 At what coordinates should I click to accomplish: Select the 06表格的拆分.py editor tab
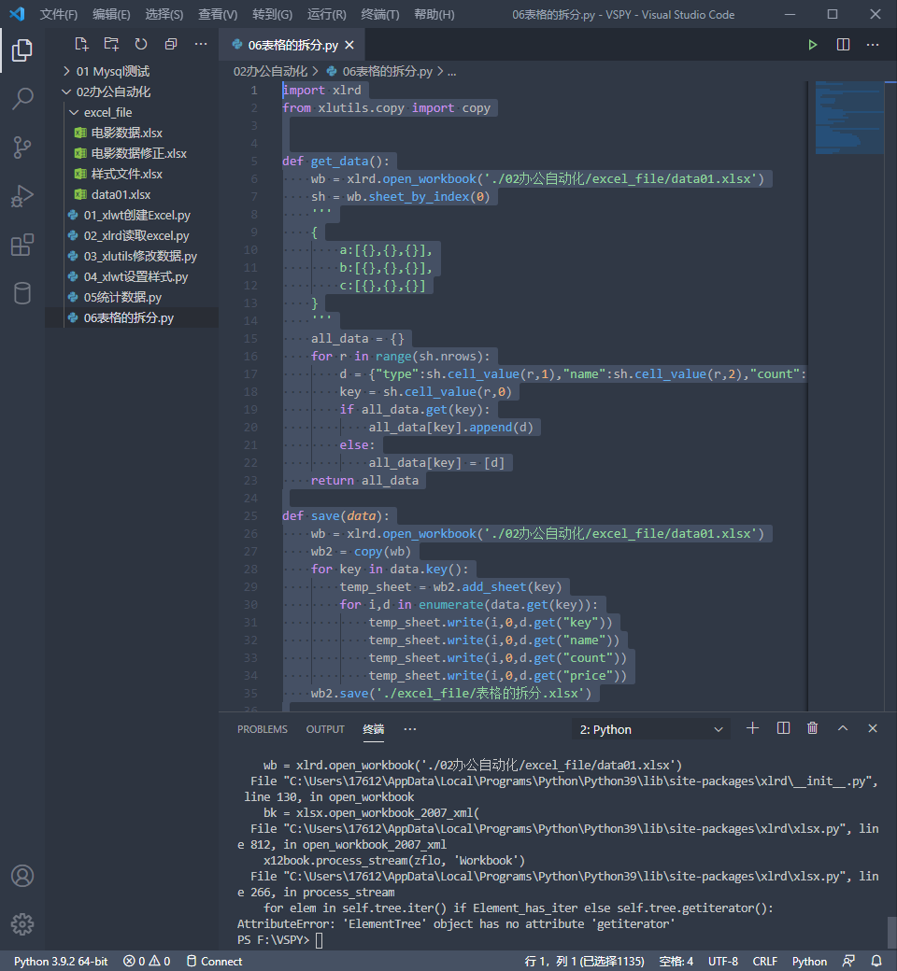[x=292, y=45]
